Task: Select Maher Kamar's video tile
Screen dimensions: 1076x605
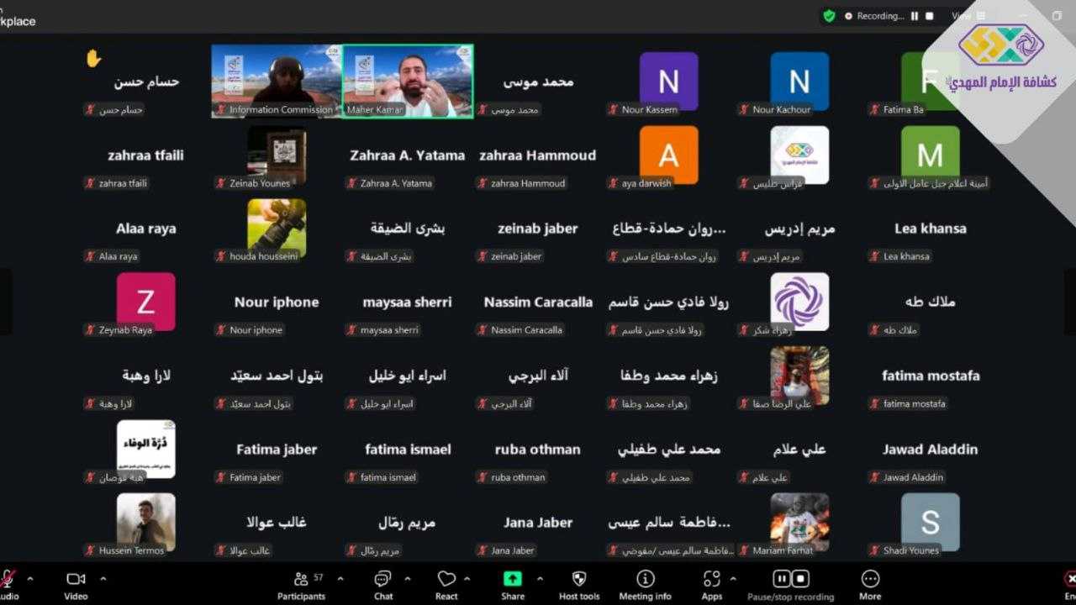Action: click(408, 81)
